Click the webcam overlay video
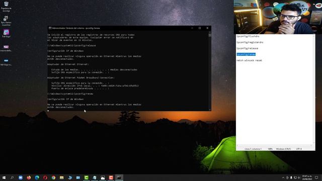The height and width of the screenshot is (181, 322). tap(278, 17)
